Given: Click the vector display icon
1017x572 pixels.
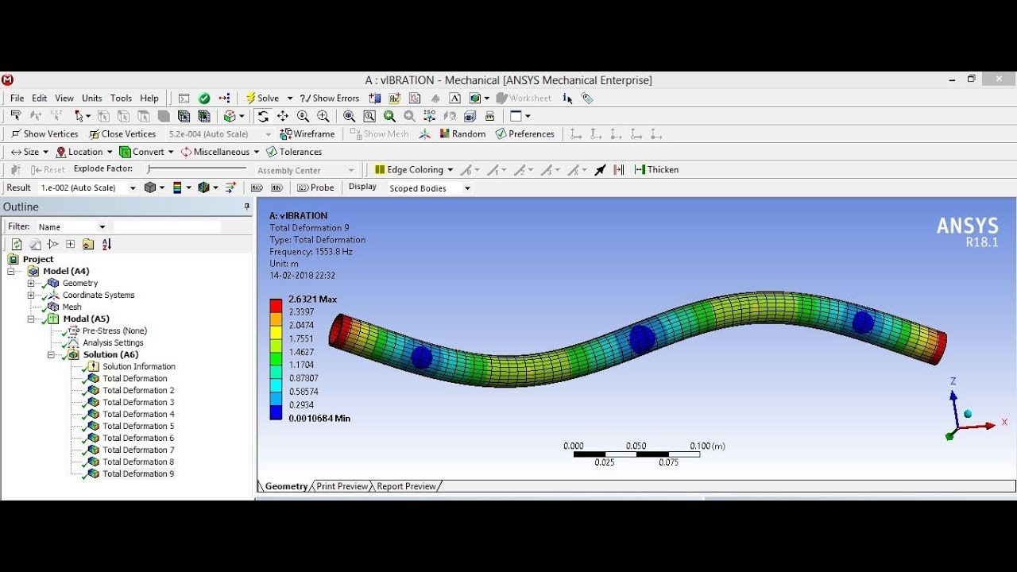Looking at the screenshot, I should coord(230,187).
